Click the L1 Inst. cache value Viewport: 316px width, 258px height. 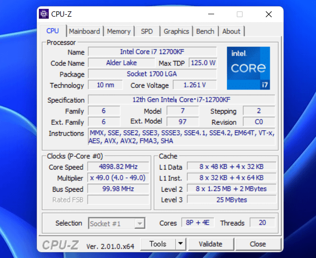(x=231, y=178)
